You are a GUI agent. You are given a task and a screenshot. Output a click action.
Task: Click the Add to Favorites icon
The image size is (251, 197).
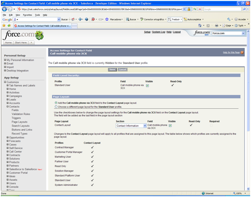9,25
